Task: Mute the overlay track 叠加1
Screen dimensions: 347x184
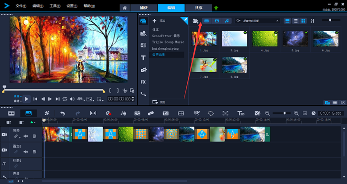Action: point(26,152)
